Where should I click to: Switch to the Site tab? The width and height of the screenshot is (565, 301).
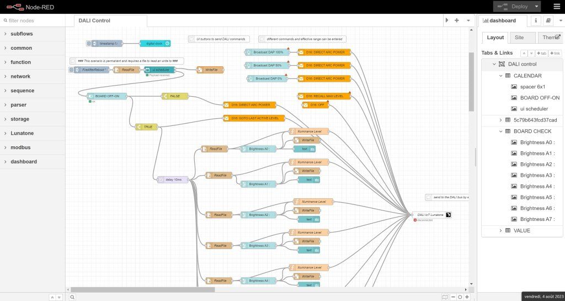coord(517,38)
